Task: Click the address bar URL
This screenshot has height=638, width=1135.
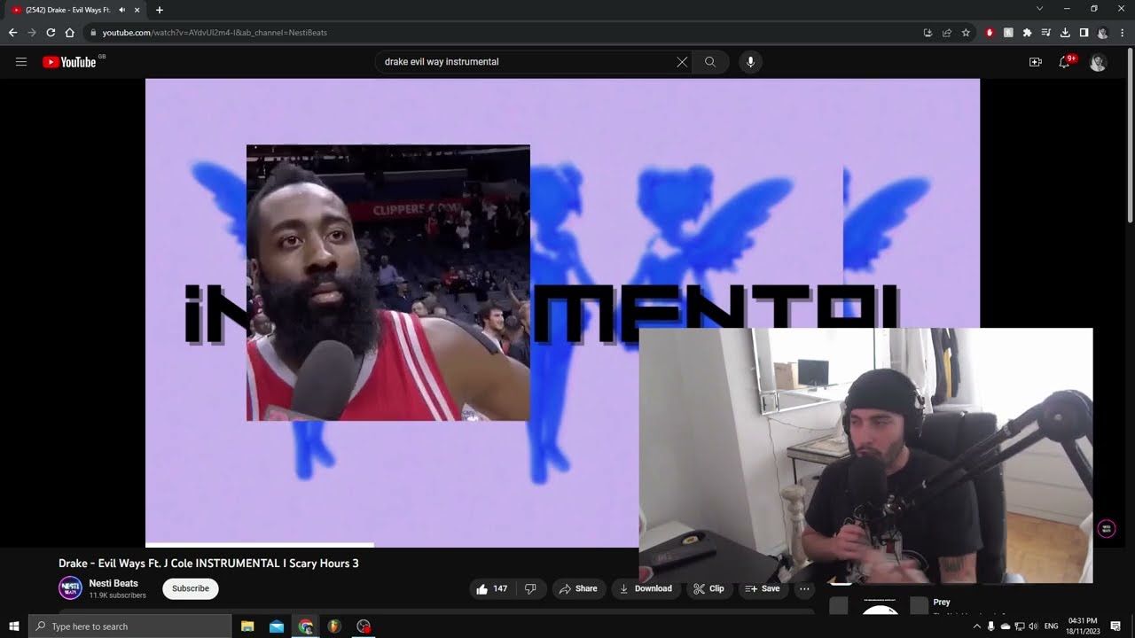Action: [x=215, y=33]
